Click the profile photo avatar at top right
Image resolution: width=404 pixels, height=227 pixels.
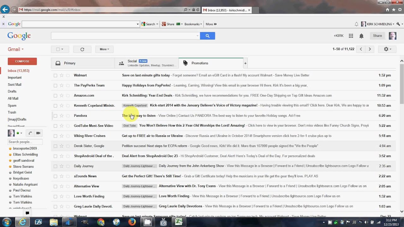pyautogui.click(x=392, y=36)
